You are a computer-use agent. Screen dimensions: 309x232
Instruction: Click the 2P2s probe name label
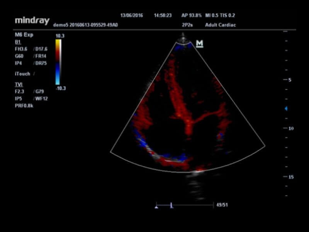click(188, 25)
